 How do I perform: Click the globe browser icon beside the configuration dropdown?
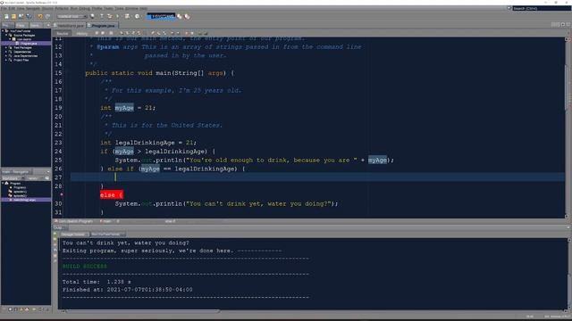92,16
